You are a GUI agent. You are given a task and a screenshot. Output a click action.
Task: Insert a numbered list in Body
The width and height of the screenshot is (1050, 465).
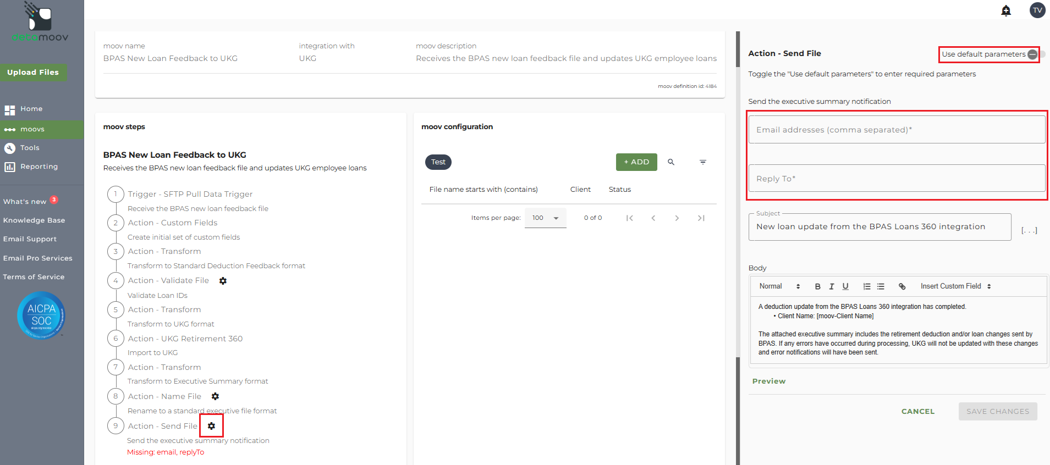[867, 286]
